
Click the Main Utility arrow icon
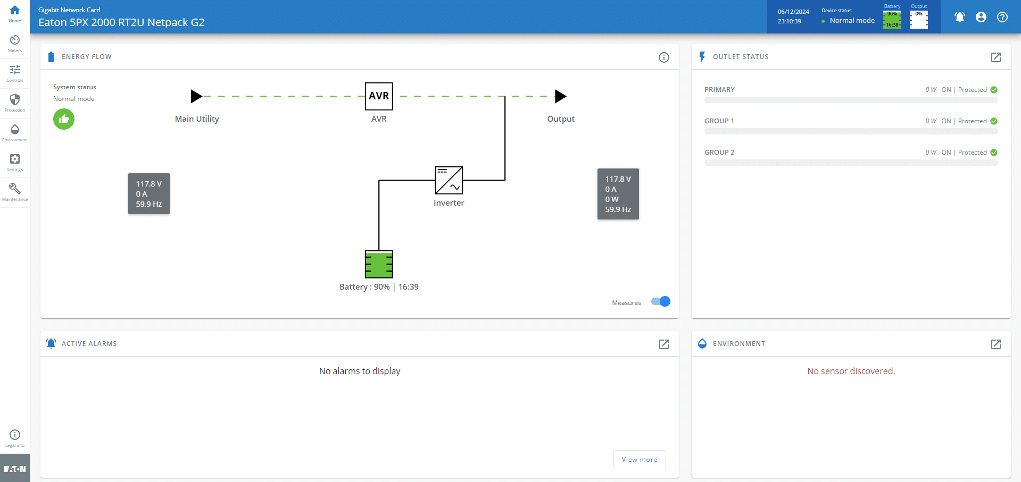click(x=196, y=96)
